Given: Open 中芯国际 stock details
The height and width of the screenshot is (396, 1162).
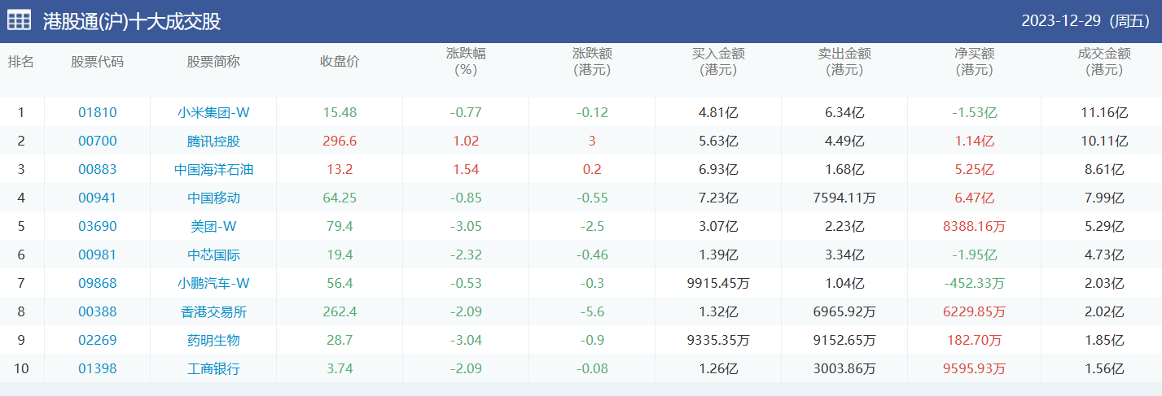Looking at the screenshot, I should click(213, 255).
